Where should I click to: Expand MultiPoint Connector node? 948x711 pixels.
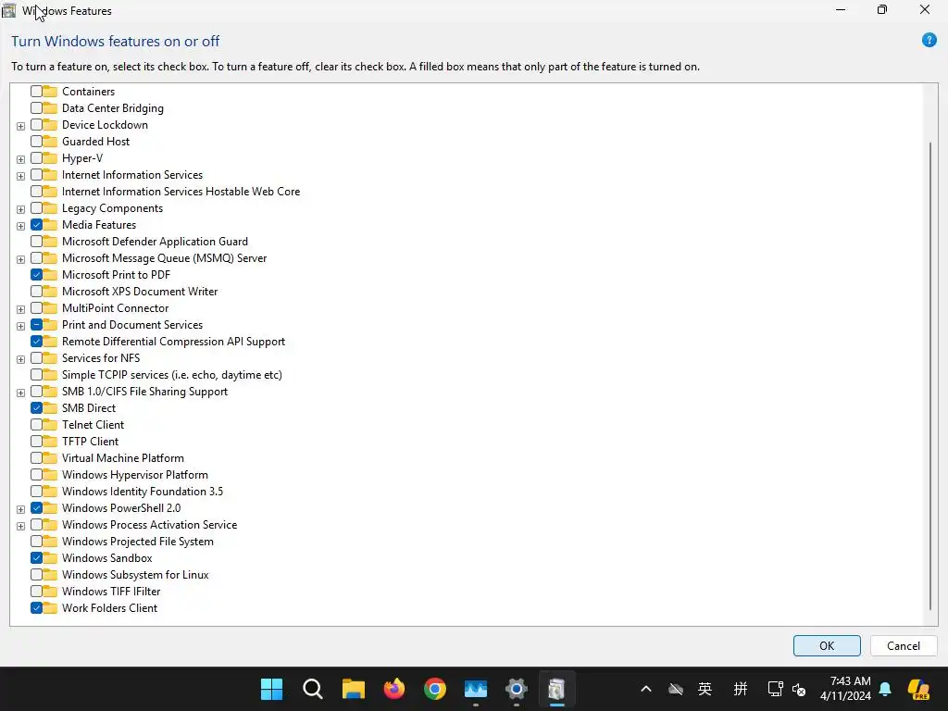click(x=20, y=309)
